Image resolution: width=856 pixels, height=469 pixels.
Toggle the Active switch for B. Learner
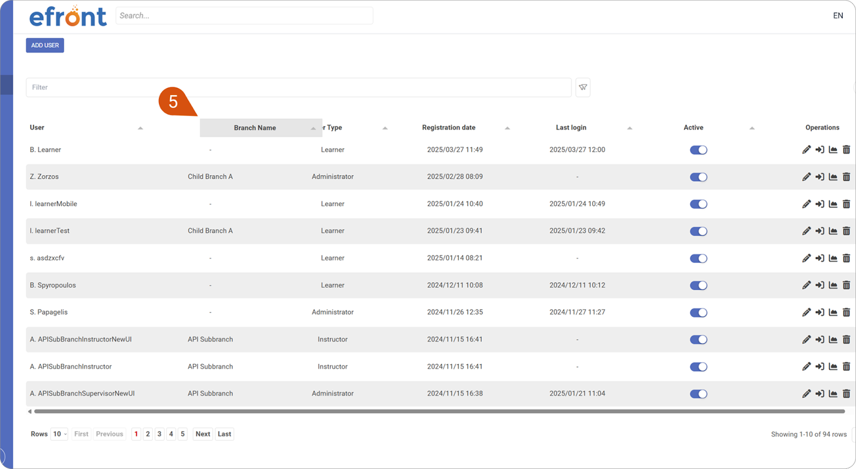point(698,150)
